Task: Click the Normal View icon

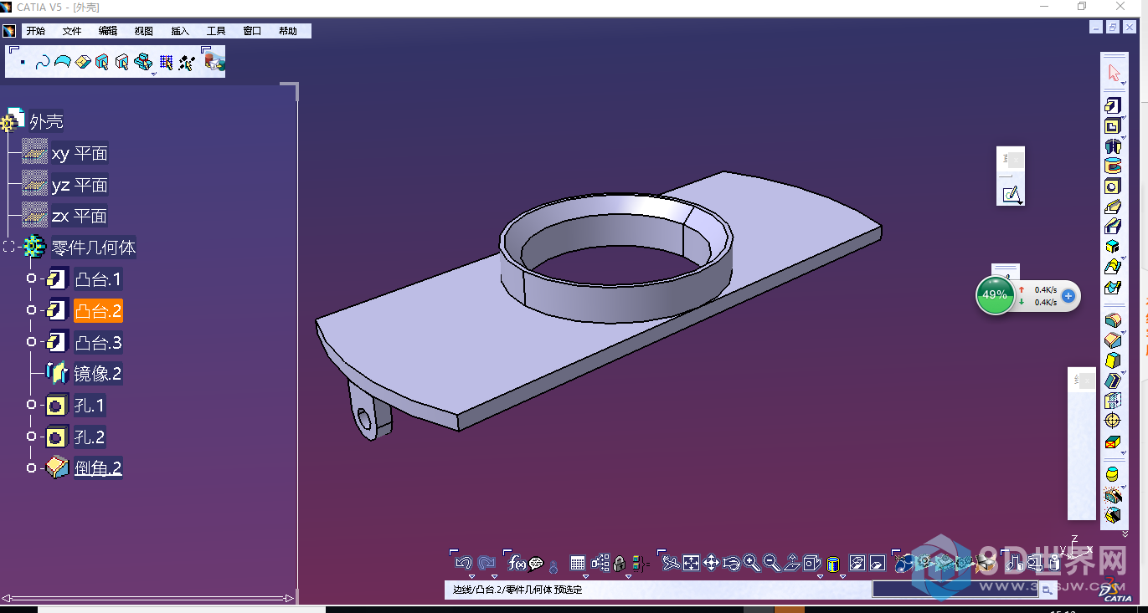Action: (791, 563)
